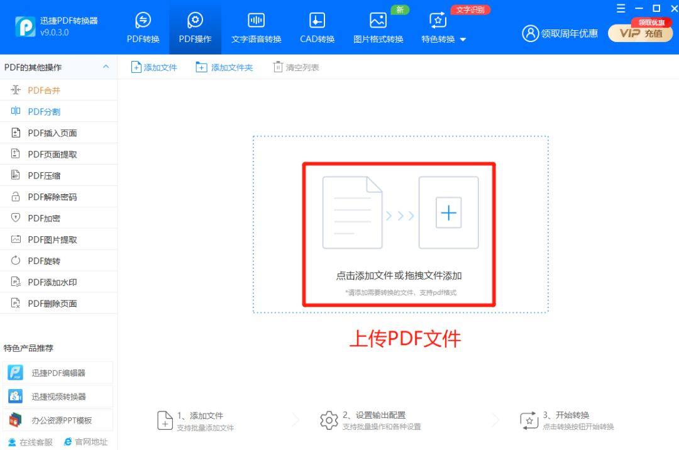Click the VIP 充值 button
This screenshot has height=450, width=679.
(x=641, y=33)
